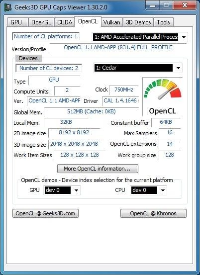
Task: Open the CUDA tab
Action: click(65, 22)
